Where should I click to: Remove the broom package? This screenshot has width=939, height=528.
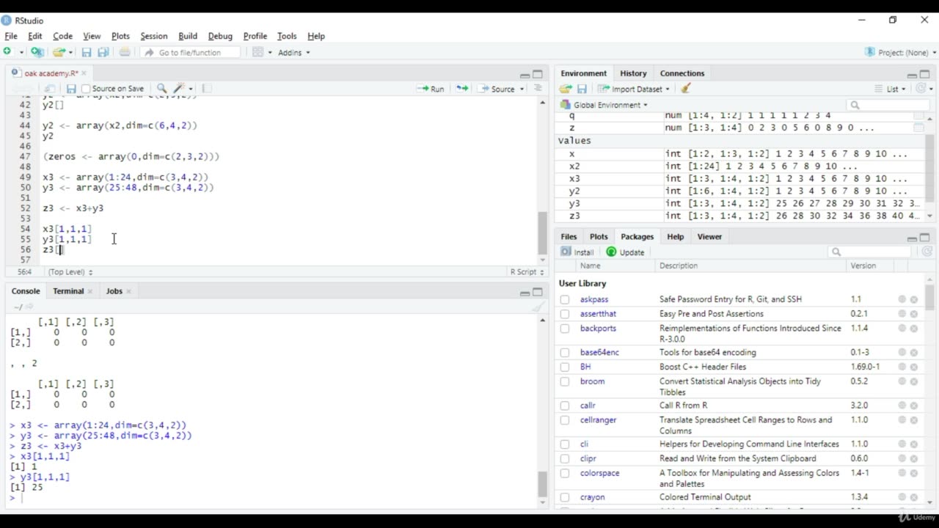click(x=914, y=381)
